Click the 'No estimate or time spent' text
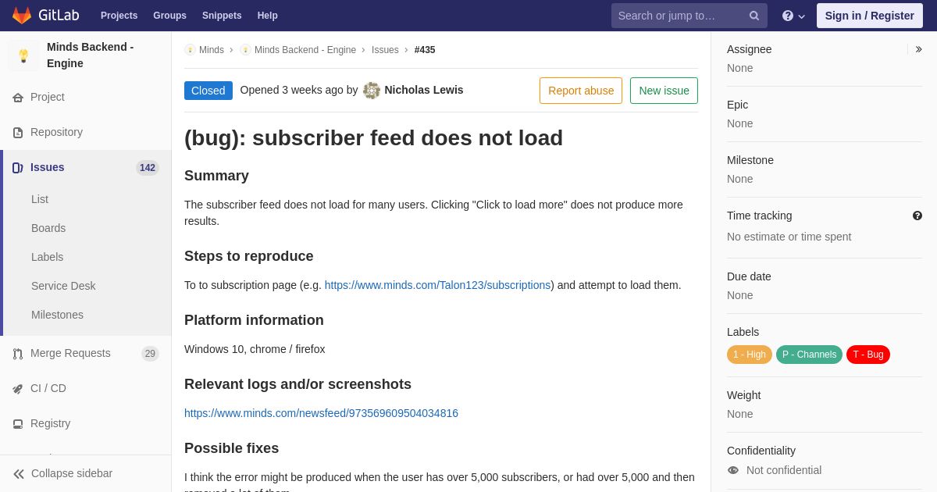The width and height of the screenshot is (937, 492). [x=789, y=237]
